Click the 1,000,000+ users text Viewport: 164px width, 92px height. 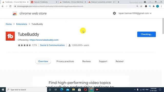[80, 45]
